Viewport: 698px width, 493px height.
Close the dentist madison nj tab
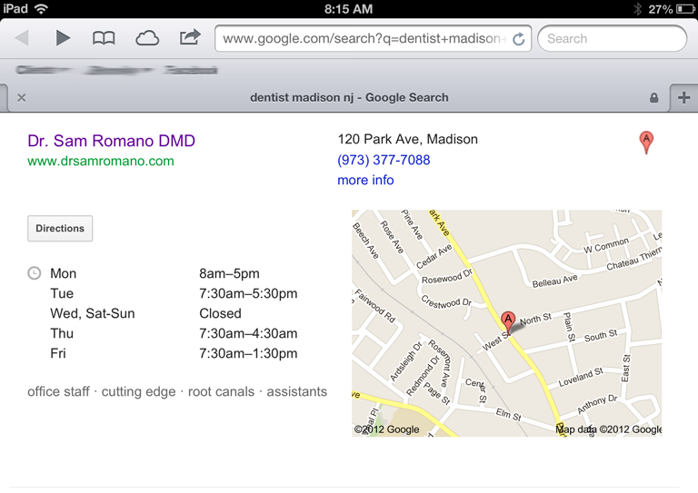click(22, 98)
